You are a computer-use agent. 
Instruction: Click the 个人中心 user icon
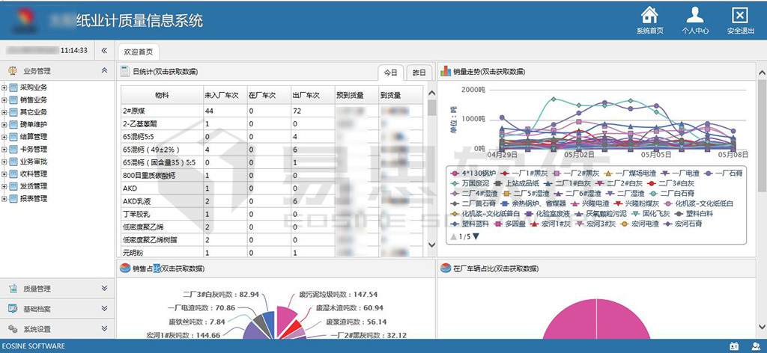[694, 16]
